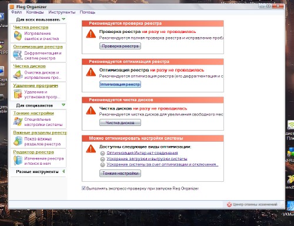The image size is (294, 226).
Task: Click the Проверка реестра button
Action: click(x=120, y=46)
